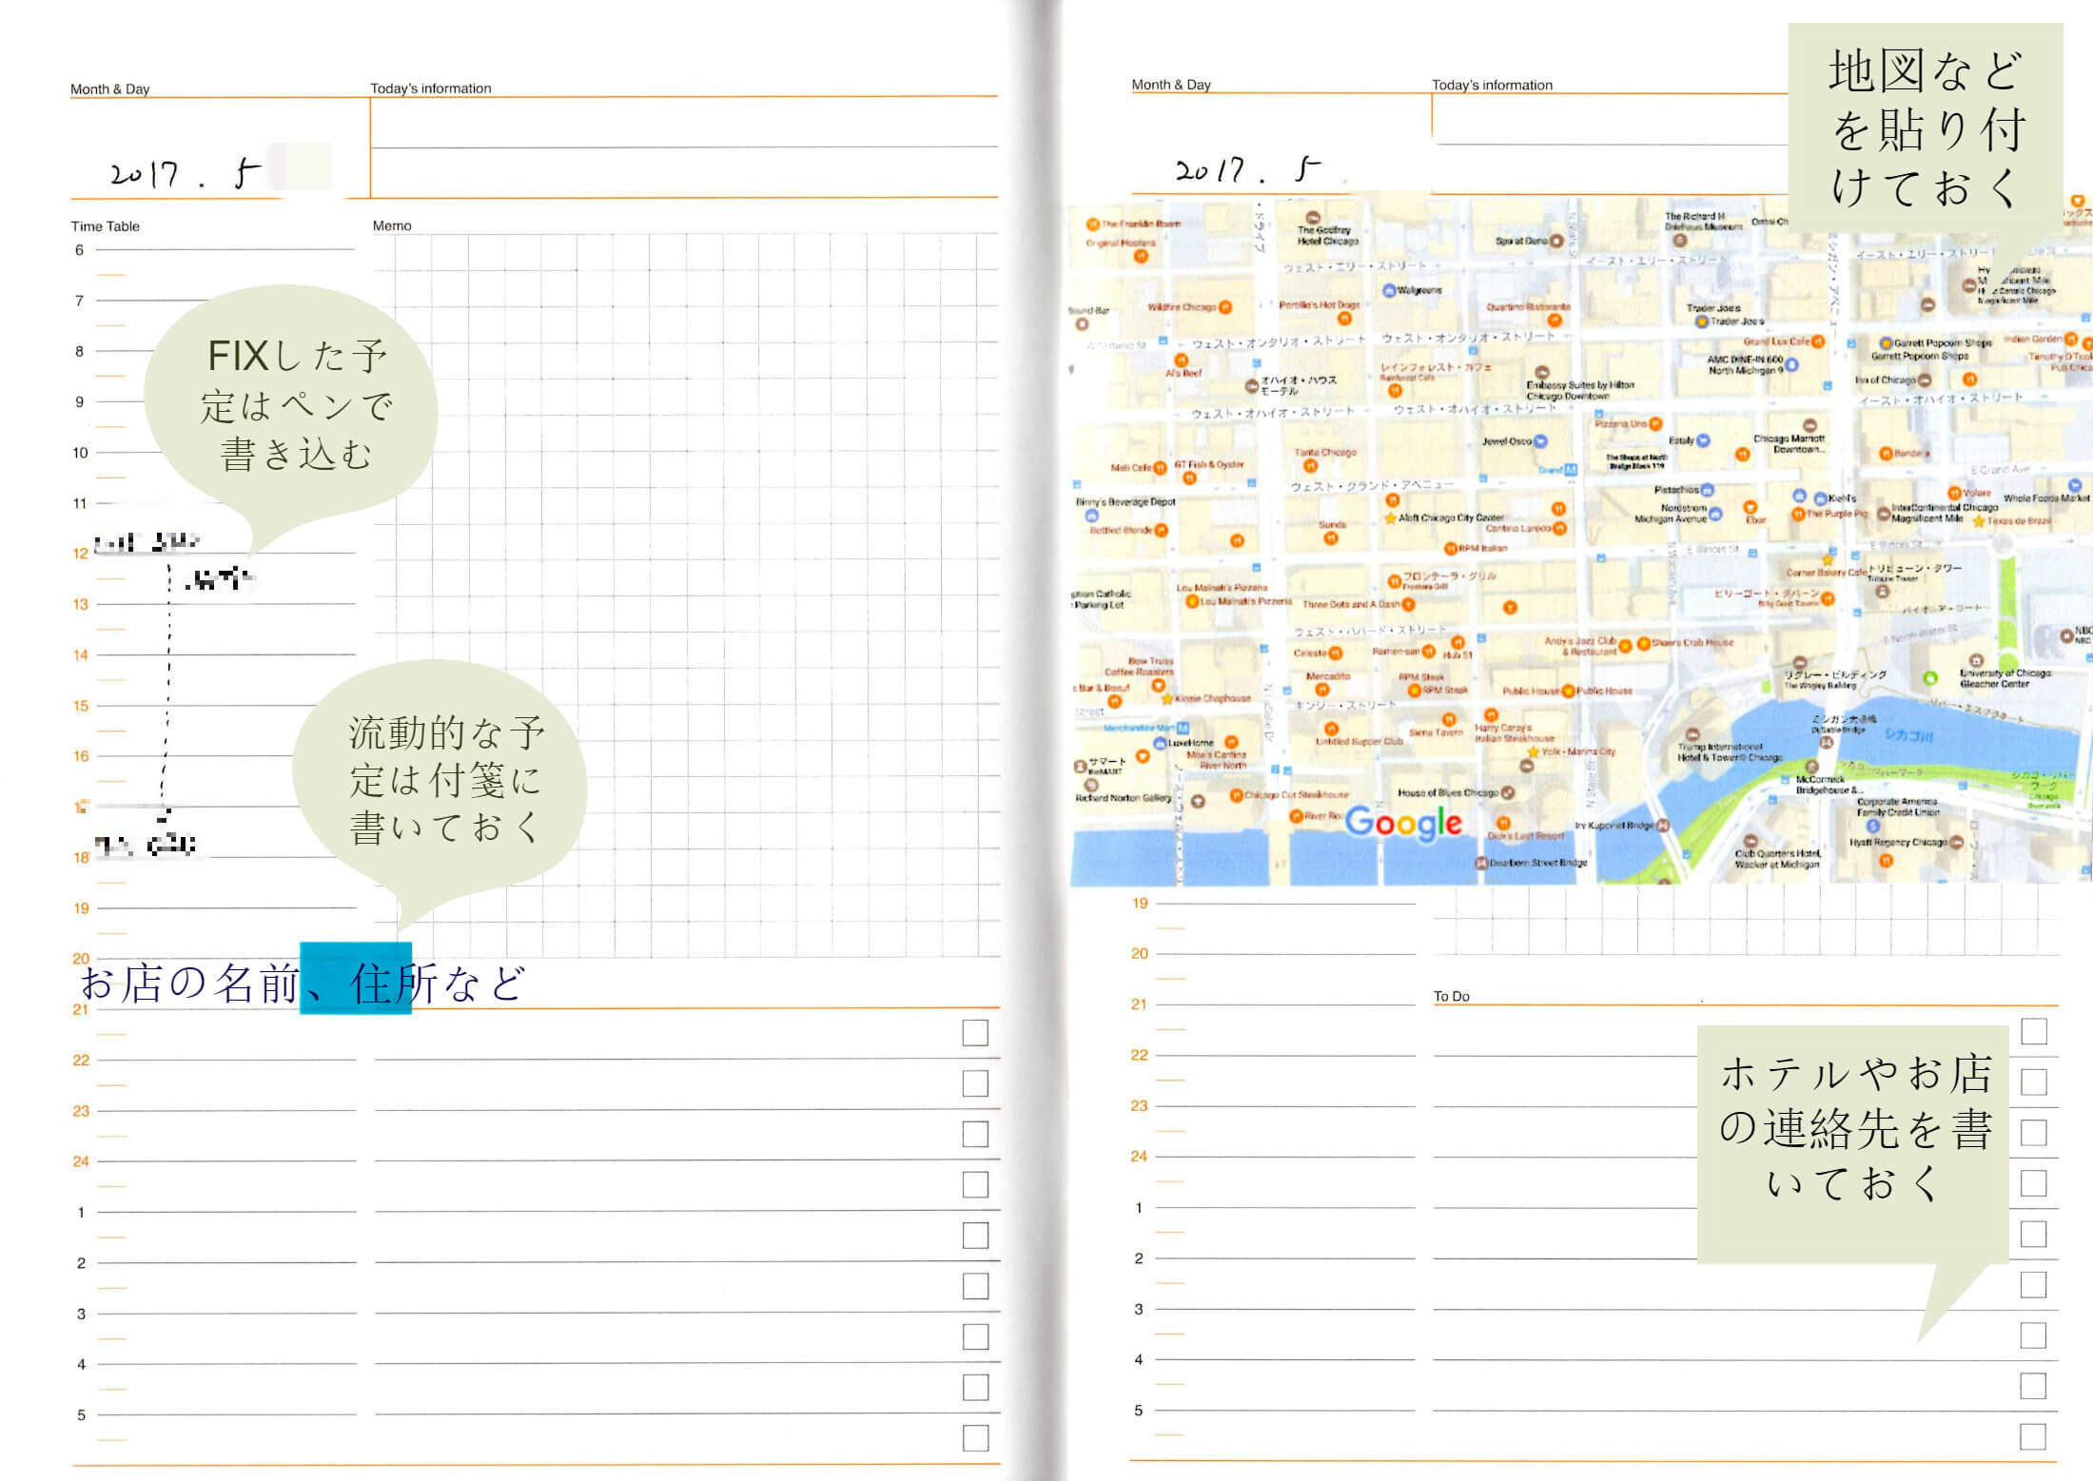Click the left page Memo grid label
This screenshot has height=1481, width=2093.
pos(392,225)
